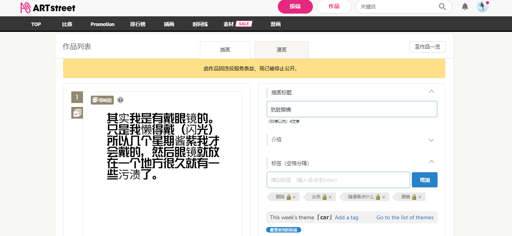Focus the 增加标签 tag input field
512x236 pixels.
tap(338, 180)
